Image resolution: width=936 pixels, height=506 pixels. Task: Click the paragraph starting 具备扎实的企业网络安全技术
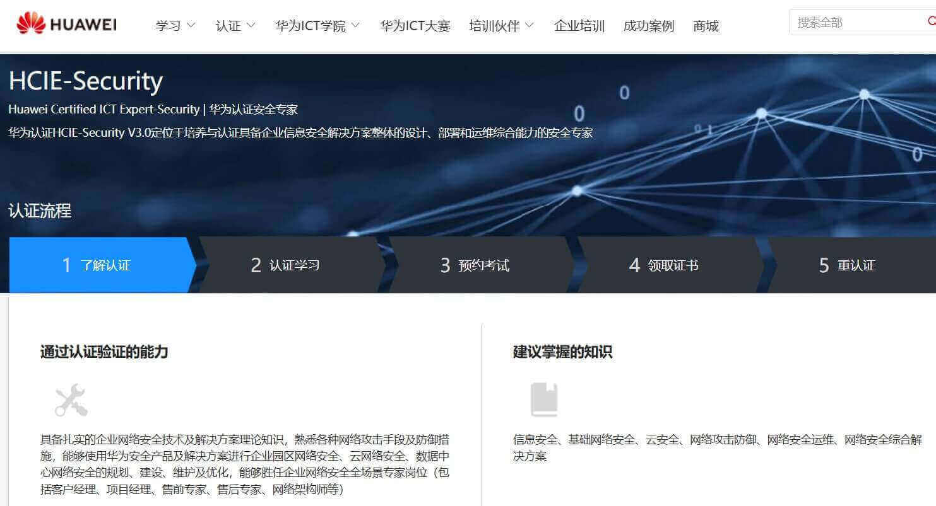[245, 464]
